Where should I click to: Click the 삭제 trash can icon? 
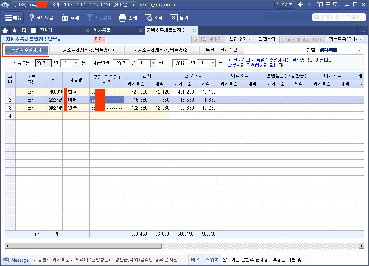[x=65, y=18]
